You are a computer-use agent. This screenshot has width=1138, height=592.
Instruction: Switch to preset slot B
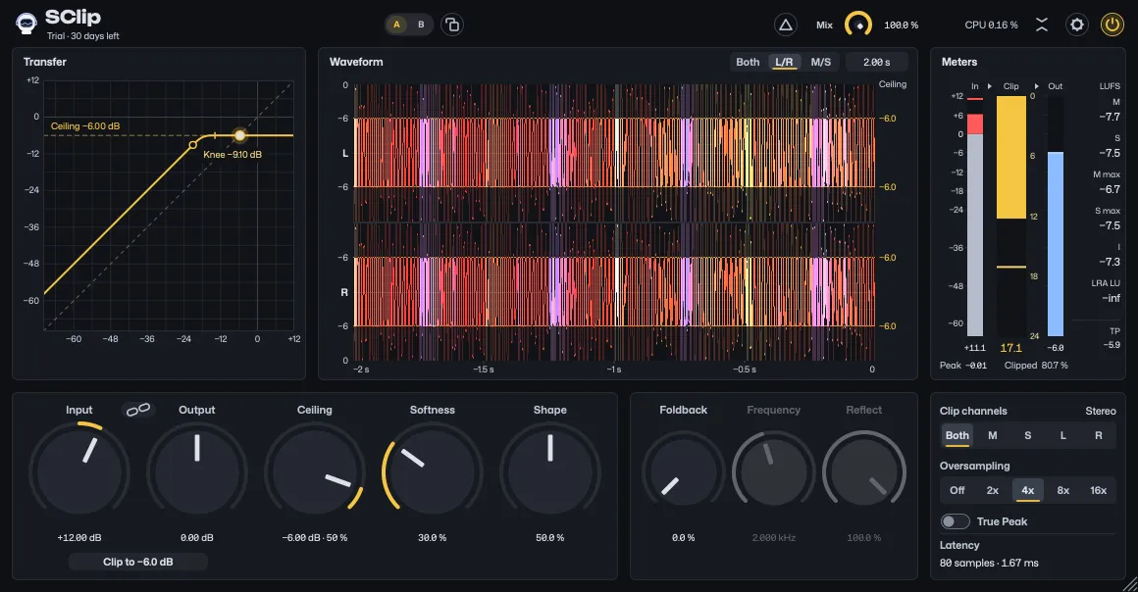(421, 25)
